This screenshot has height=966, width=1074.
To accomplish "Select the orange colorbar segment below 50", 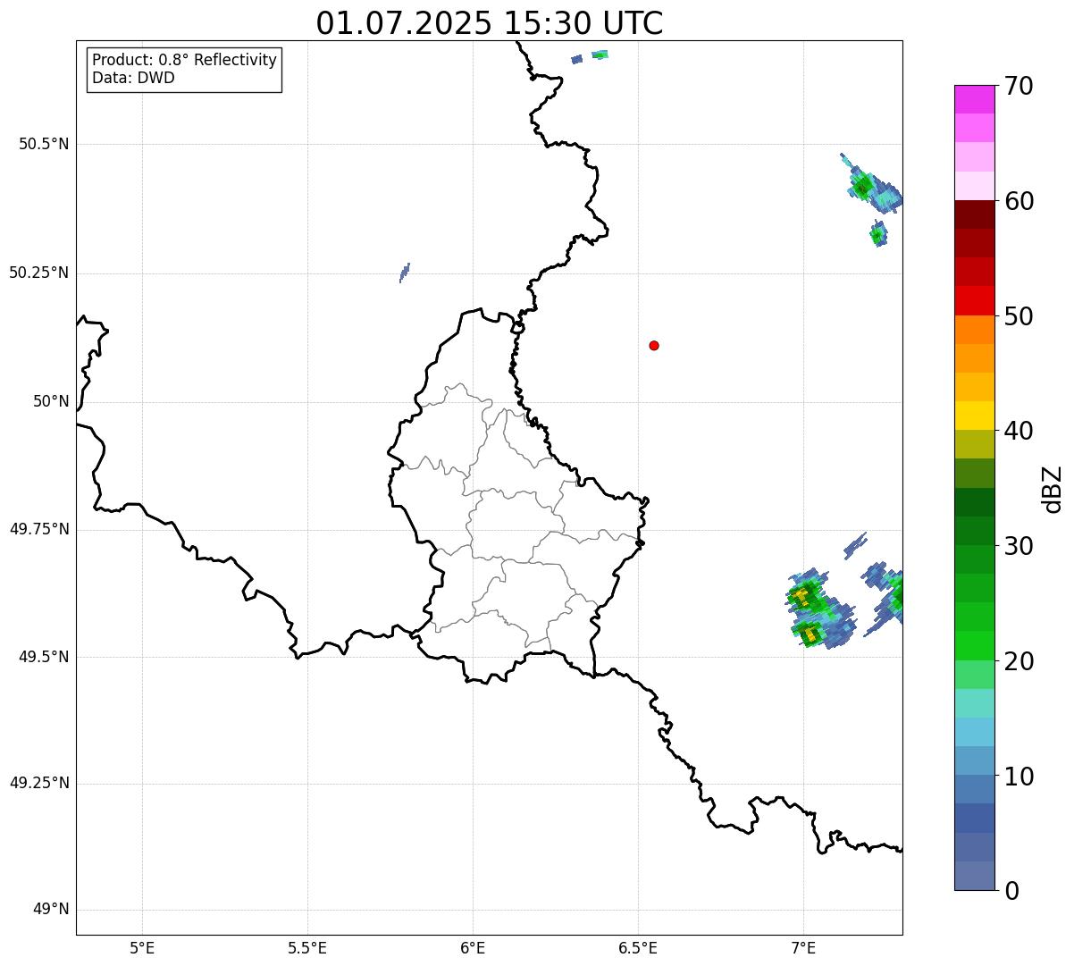I will point(974,330).
